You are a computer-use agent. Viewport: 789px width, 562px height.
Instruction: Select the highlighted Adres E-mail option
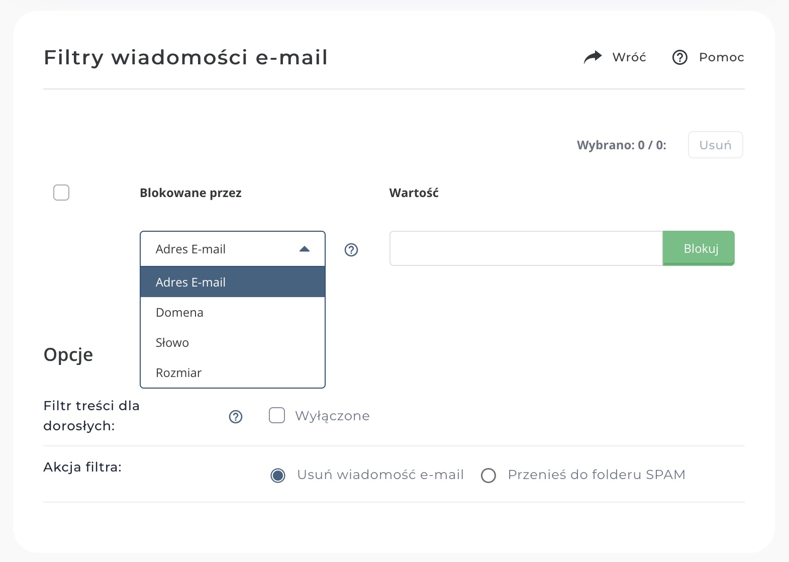(190, 282)
